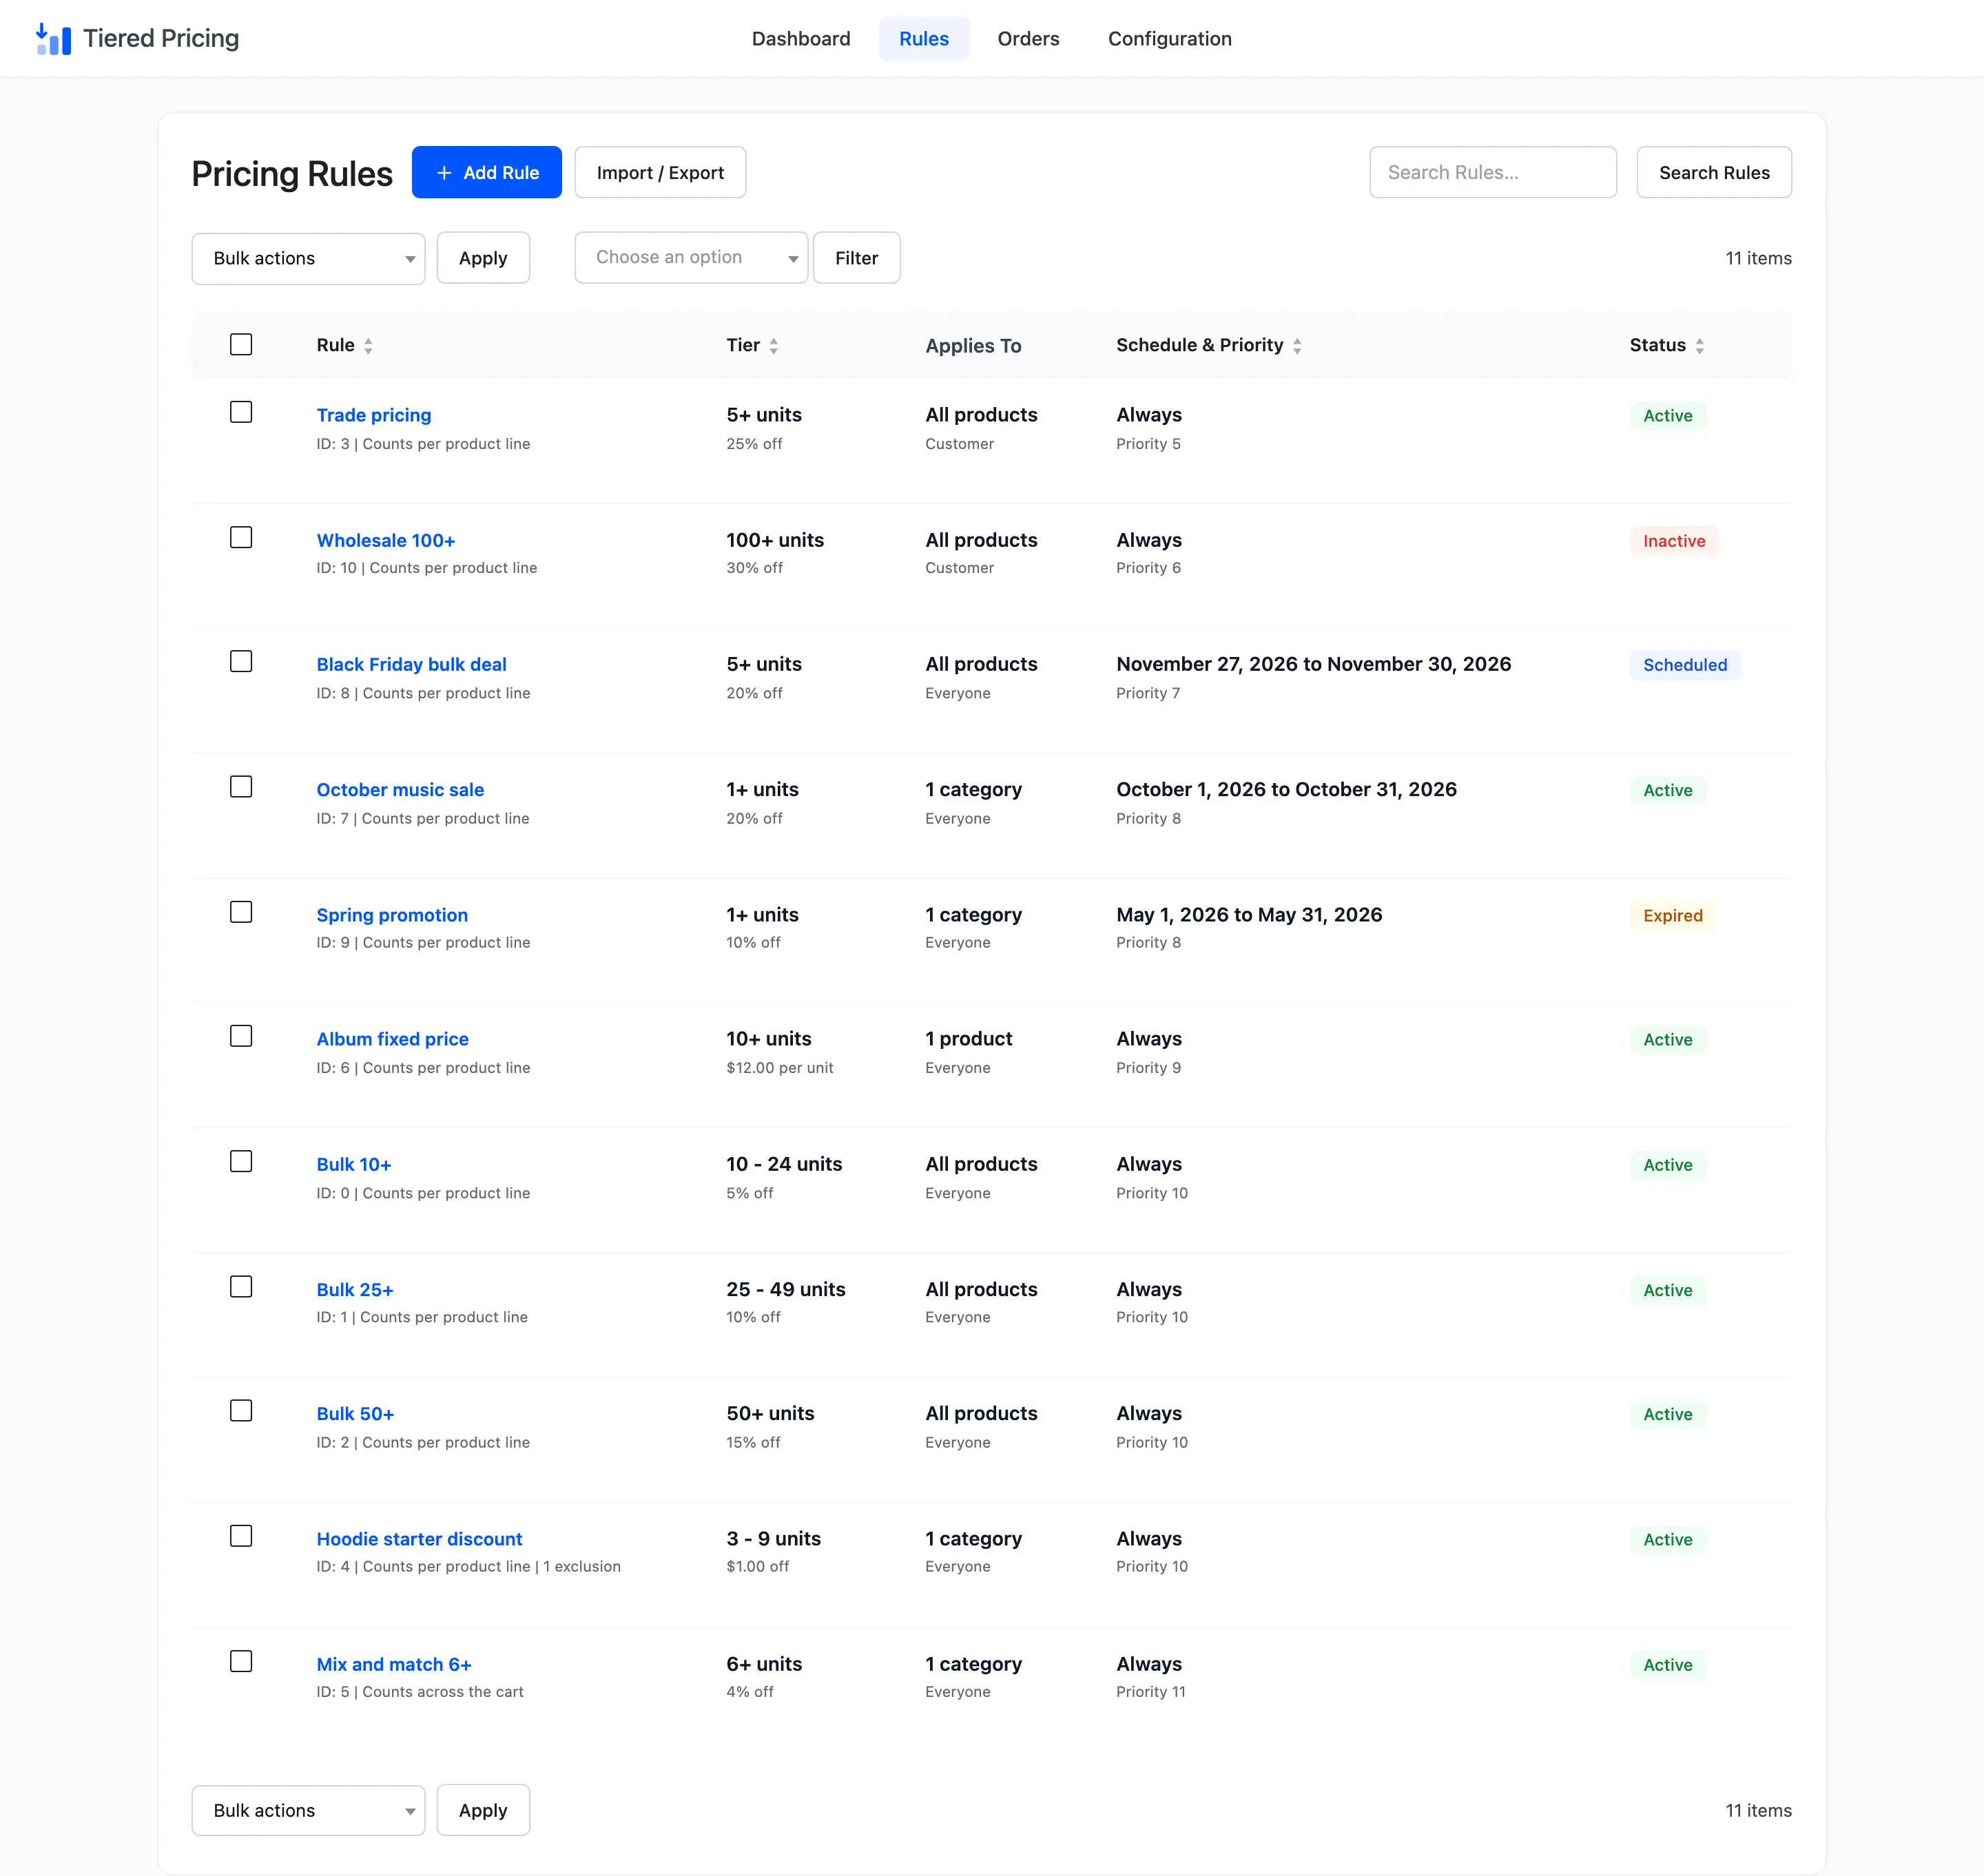Check the Spring promotion row checkbox
Screen dimensions: 1984x1876
pos(241,912)
